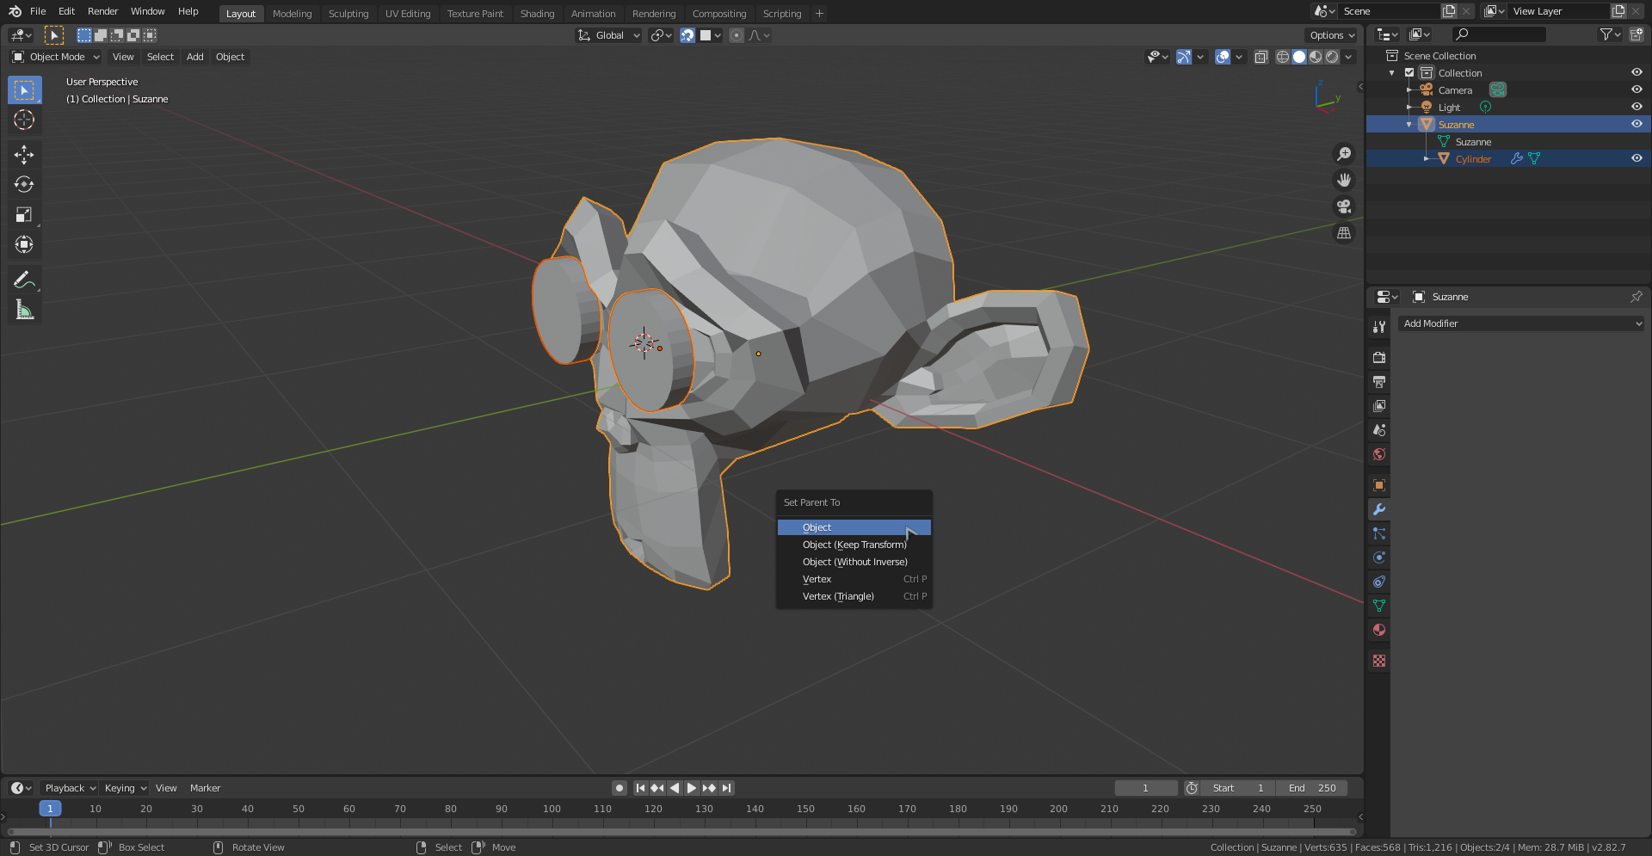Open the Object properties tab
This screenshot has height=856, width=1652.
coord(1379,485)
